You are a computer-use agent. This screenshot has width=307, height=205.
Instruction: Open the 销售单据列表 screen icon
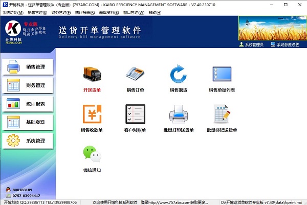coord(222,74)
